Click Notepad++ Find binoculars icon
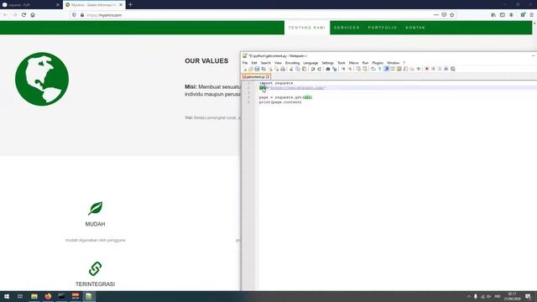Viewport: 537px width, 302px height. pyautogui.click(x=328, y=69)
